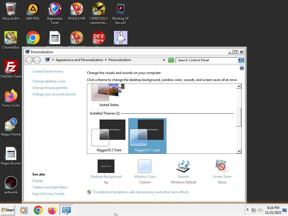Select the Firefox shortcut on the desktop
The image size is (288, 216).
point(11,98)
